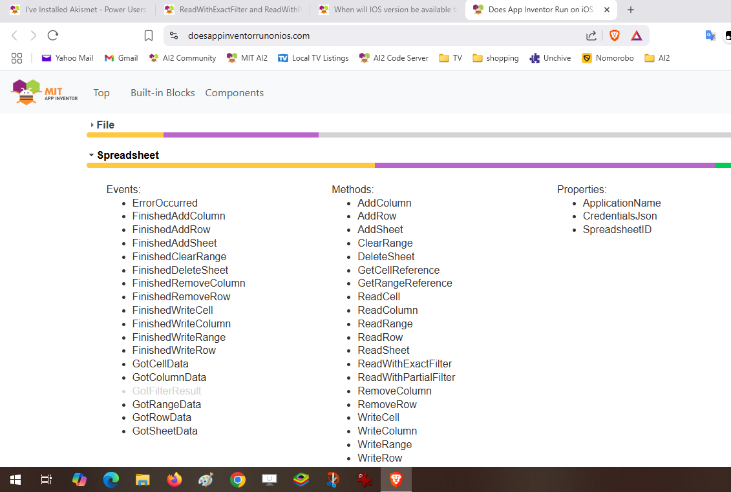The width and height of the screenshot is (731, 492).
Task: Open Paint palette app on taskbar
Action: [x=206, y=480]
